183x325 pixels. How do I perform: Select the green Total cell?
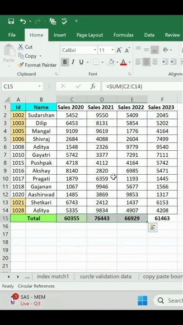(33, 218)
